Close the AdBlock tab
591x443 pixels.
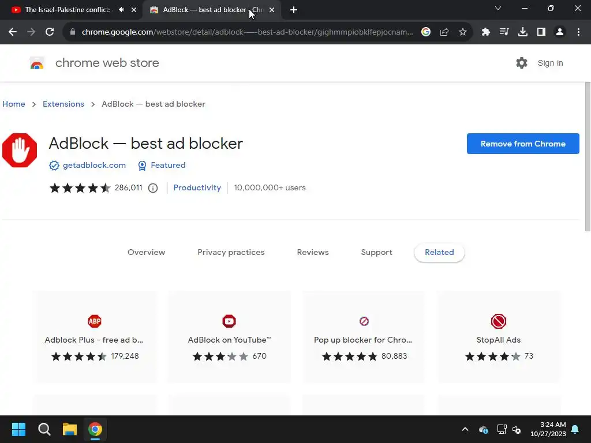click(272, 10)
